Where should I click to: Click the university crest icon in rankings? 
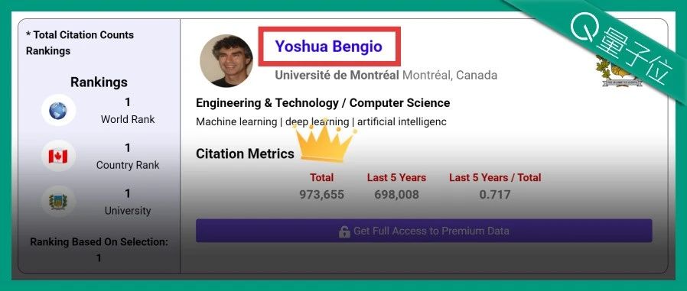pyautogui.click(x=58, y=202)
